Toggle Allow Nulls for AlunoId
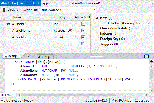 83,24
